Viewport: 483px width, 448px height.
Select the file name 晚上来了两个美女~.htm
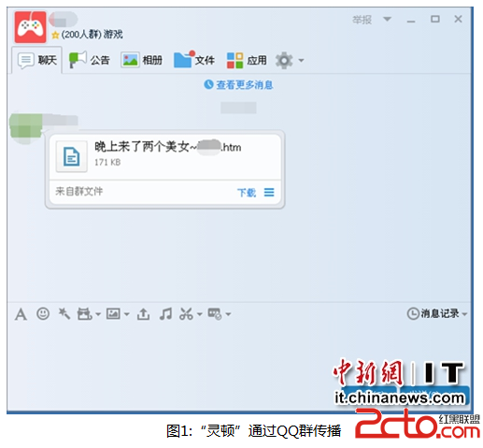168,147
